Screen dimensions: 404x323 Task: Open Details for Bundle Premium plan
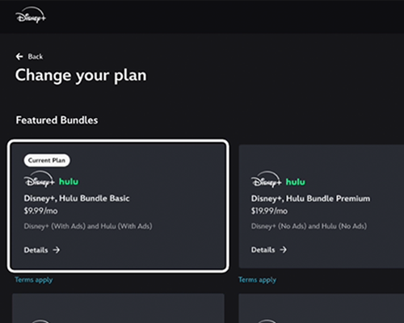coord(269,250)
